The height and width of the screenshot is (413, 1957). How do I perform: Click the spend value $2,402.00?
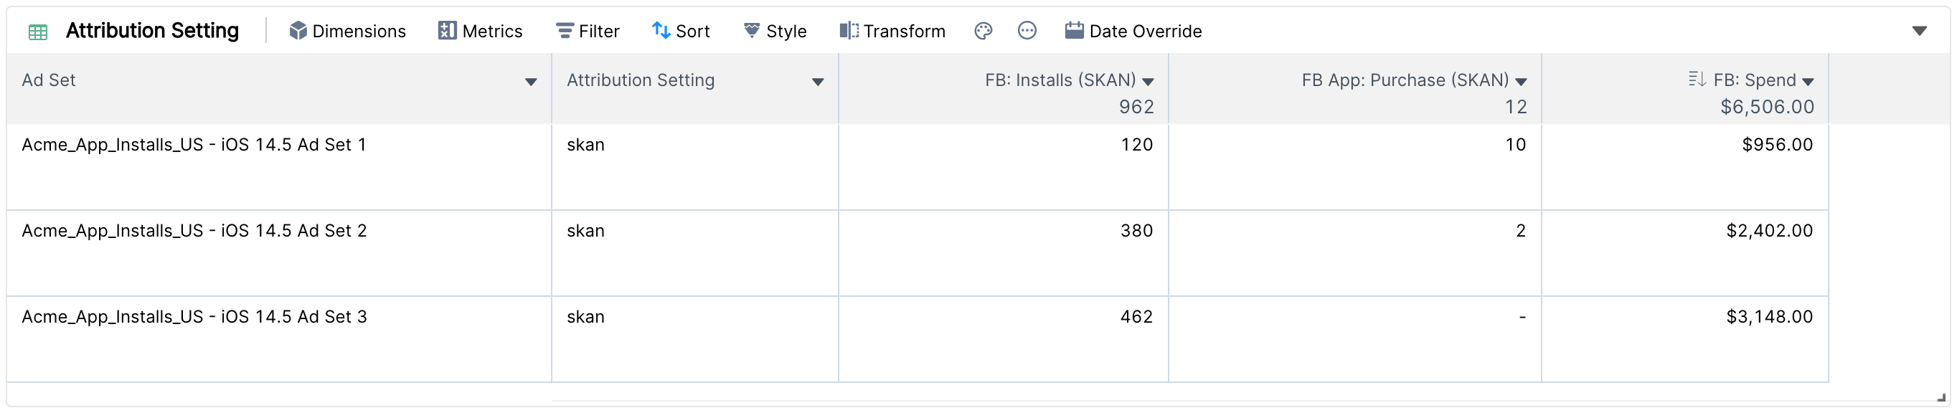[1769, 231]
